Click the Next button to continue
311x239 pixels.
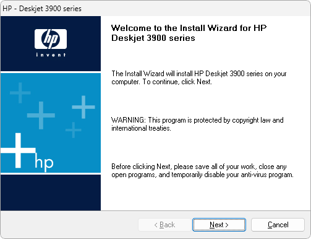219,225
